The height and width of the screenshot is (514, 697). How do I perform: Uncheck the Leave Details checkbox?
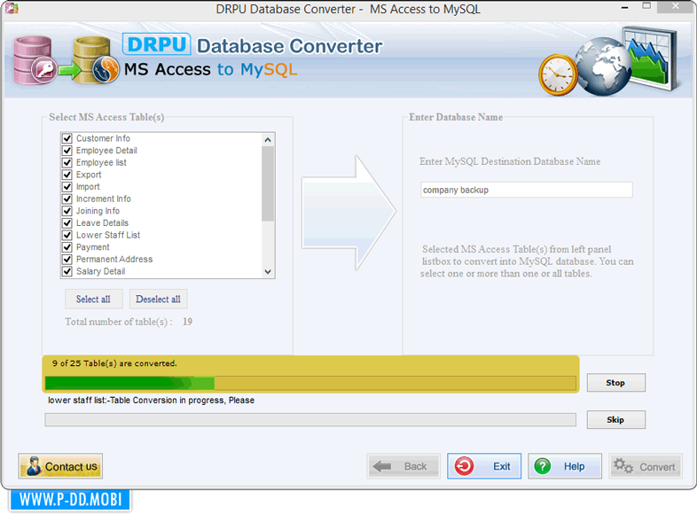[67, 222]
